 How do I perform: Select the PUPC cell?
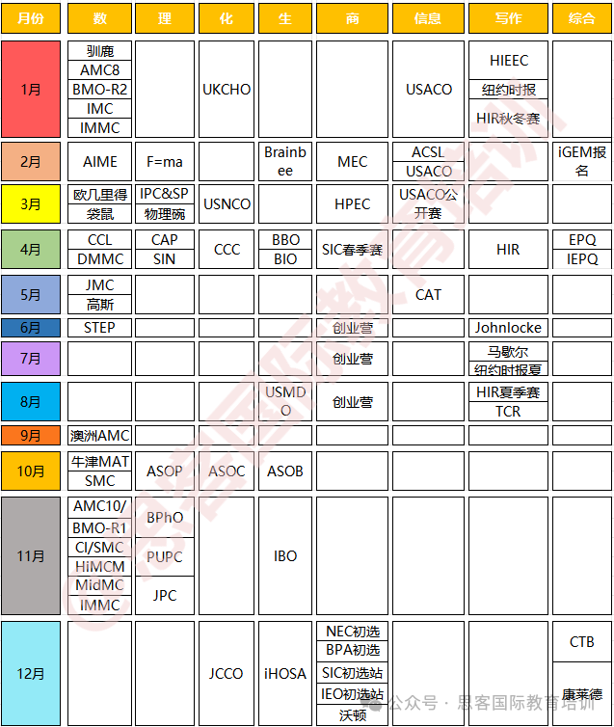click(165, 557)
